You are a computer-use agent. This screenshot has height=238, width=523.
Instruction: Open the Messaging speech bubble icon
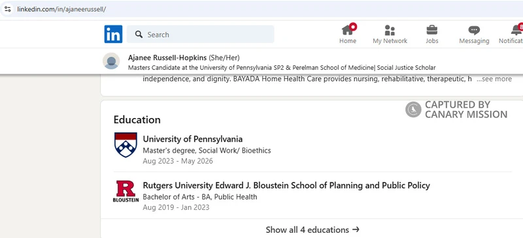coord(474,30)
